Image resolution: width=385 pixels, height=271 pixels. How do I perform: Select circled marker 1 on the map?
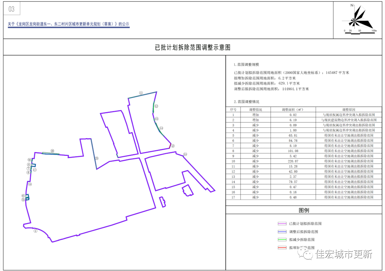(x=35, y=231)
